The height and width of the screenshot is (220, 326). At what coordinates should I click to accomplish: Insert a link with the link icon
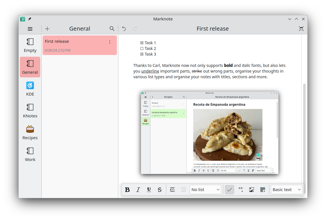tap(241, 190)
